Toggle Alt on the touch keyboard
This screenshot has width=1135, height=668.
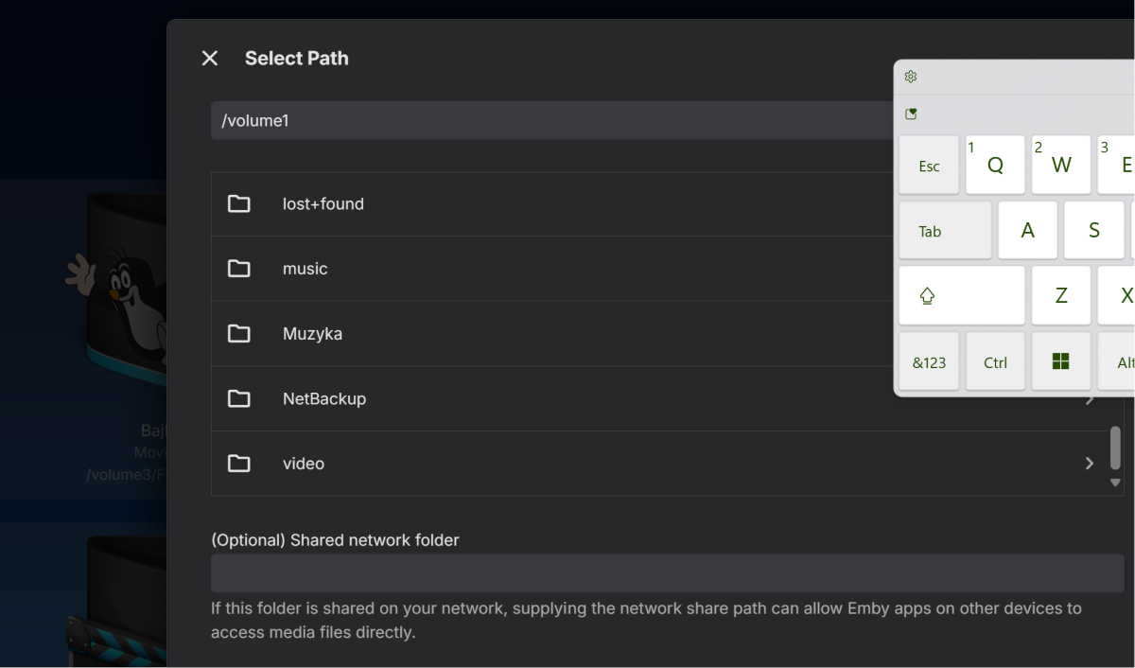click(1125, 361)
